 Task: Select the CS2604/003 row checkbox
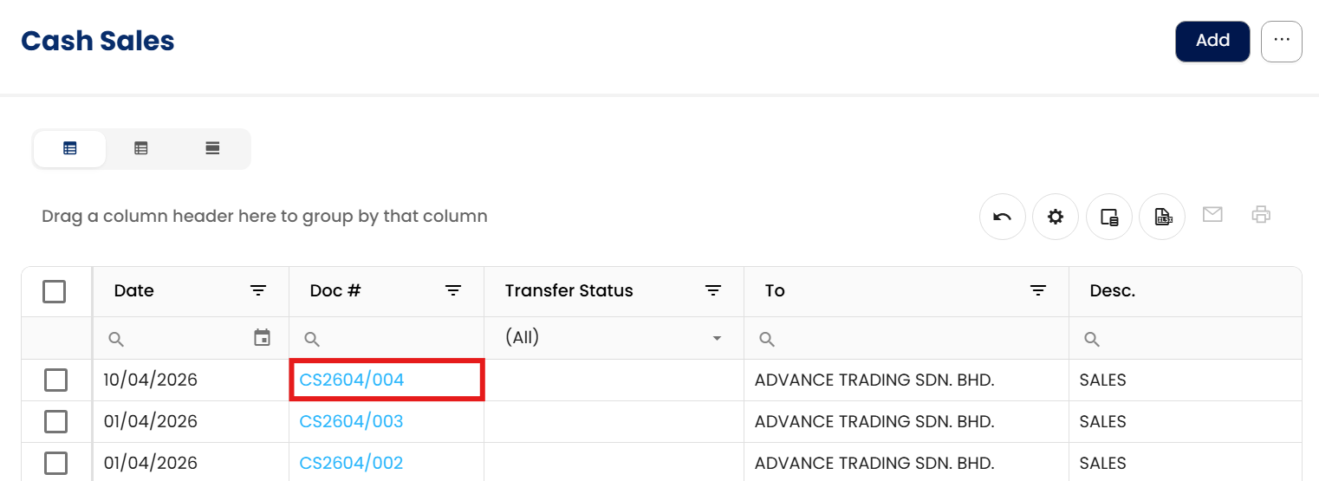(55, 421)
